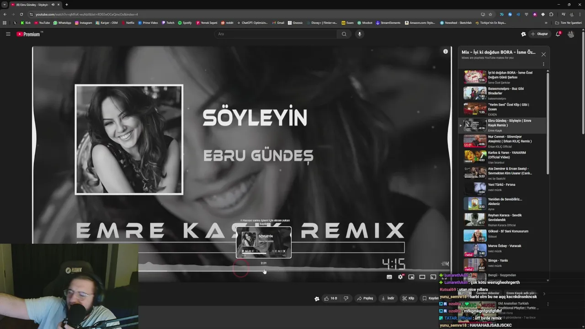
Task: Open the Gmail bookmark
Action: (x=278, y=23)
